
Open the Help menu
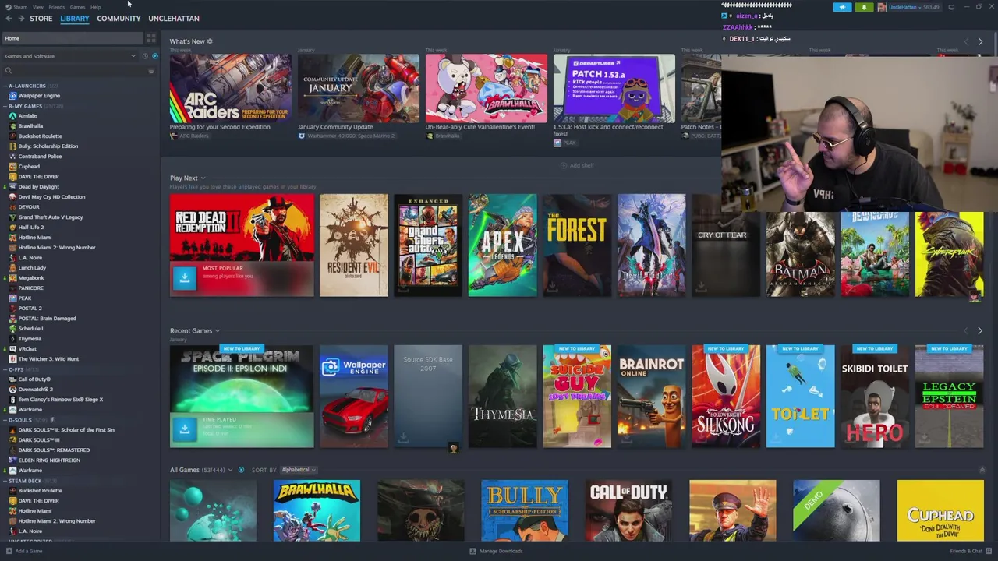click(x=95, y=7)
